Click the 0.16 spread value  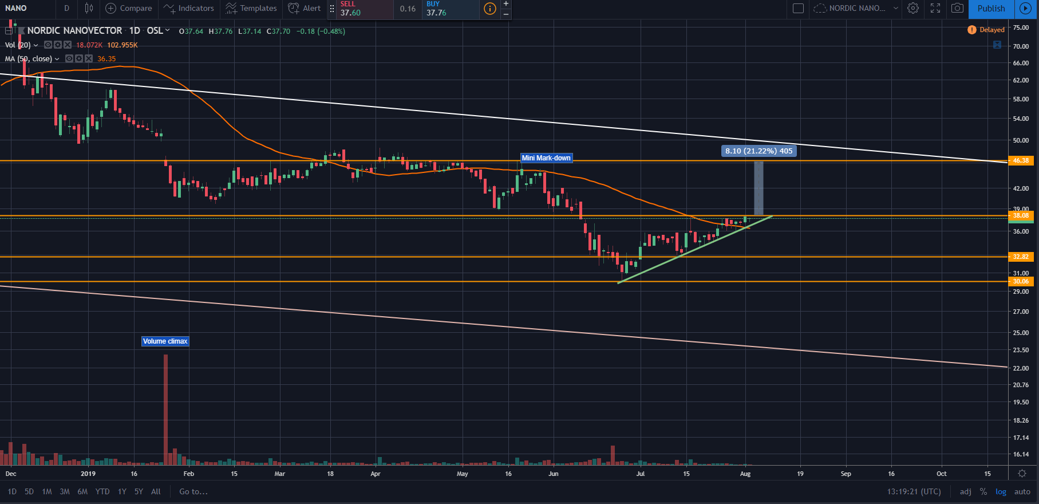coord(408,9)
